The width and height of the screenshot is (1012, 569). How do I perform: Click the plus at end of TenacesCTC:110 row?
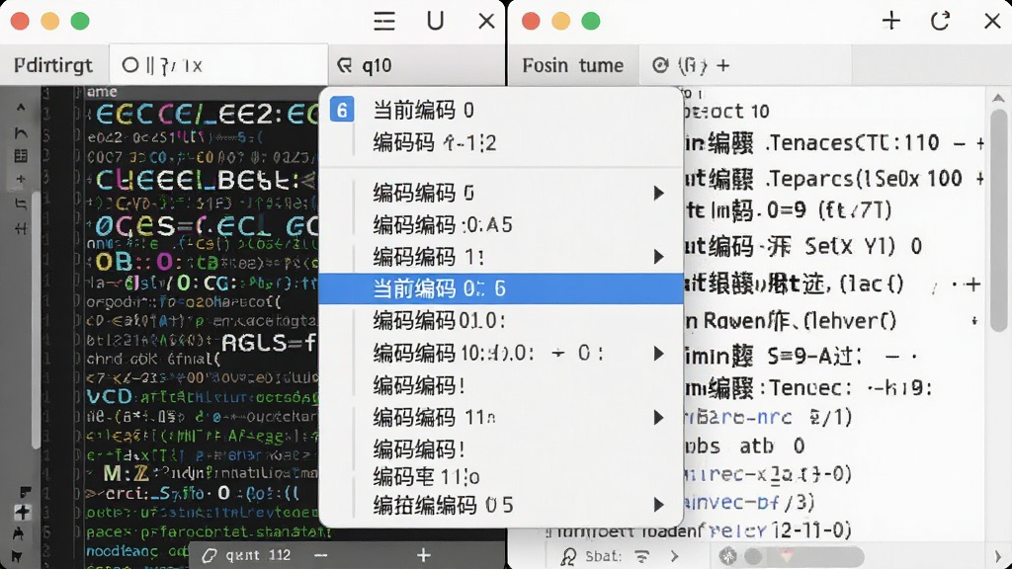click(980, 143)
